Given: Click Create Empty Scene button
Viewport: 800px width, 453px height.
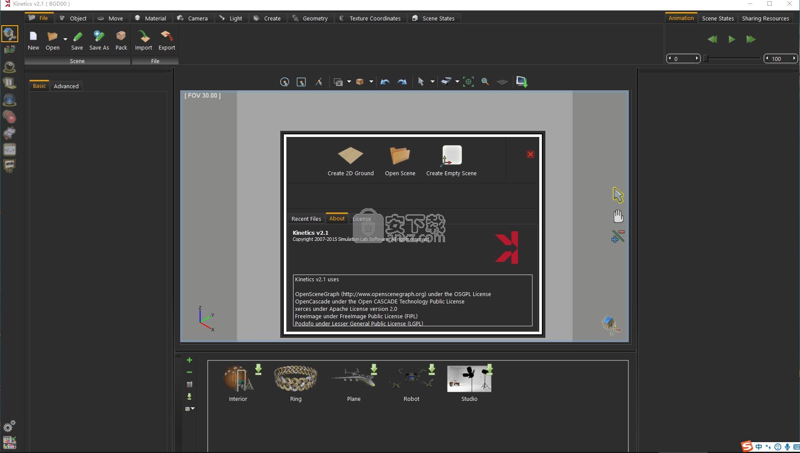Looking at the screenshot, I should 451,161.
